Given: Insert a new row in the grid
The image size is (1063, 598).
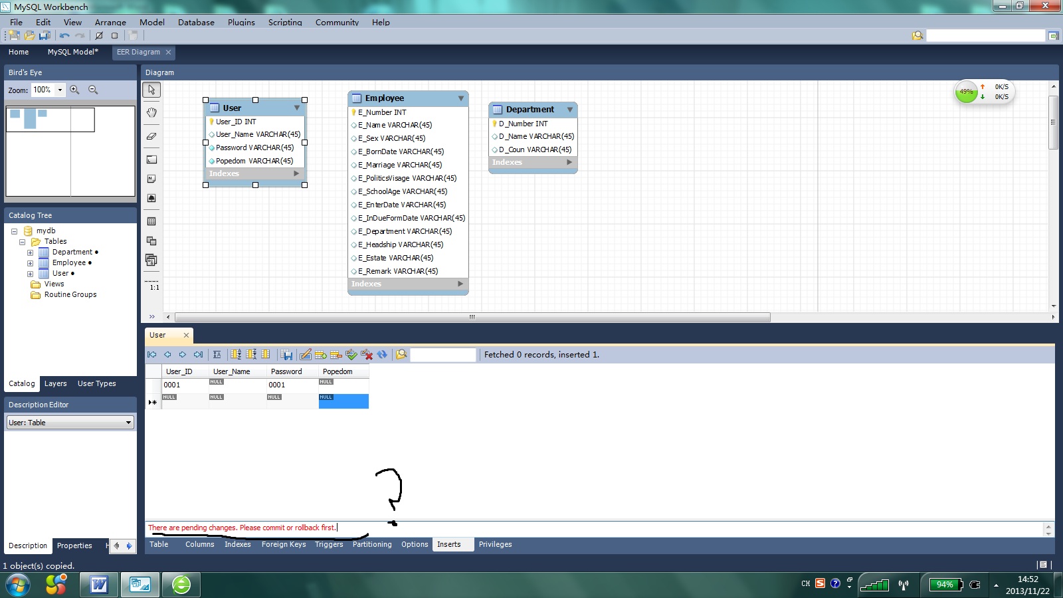Looking at the screenshot, I should (321, 355).
